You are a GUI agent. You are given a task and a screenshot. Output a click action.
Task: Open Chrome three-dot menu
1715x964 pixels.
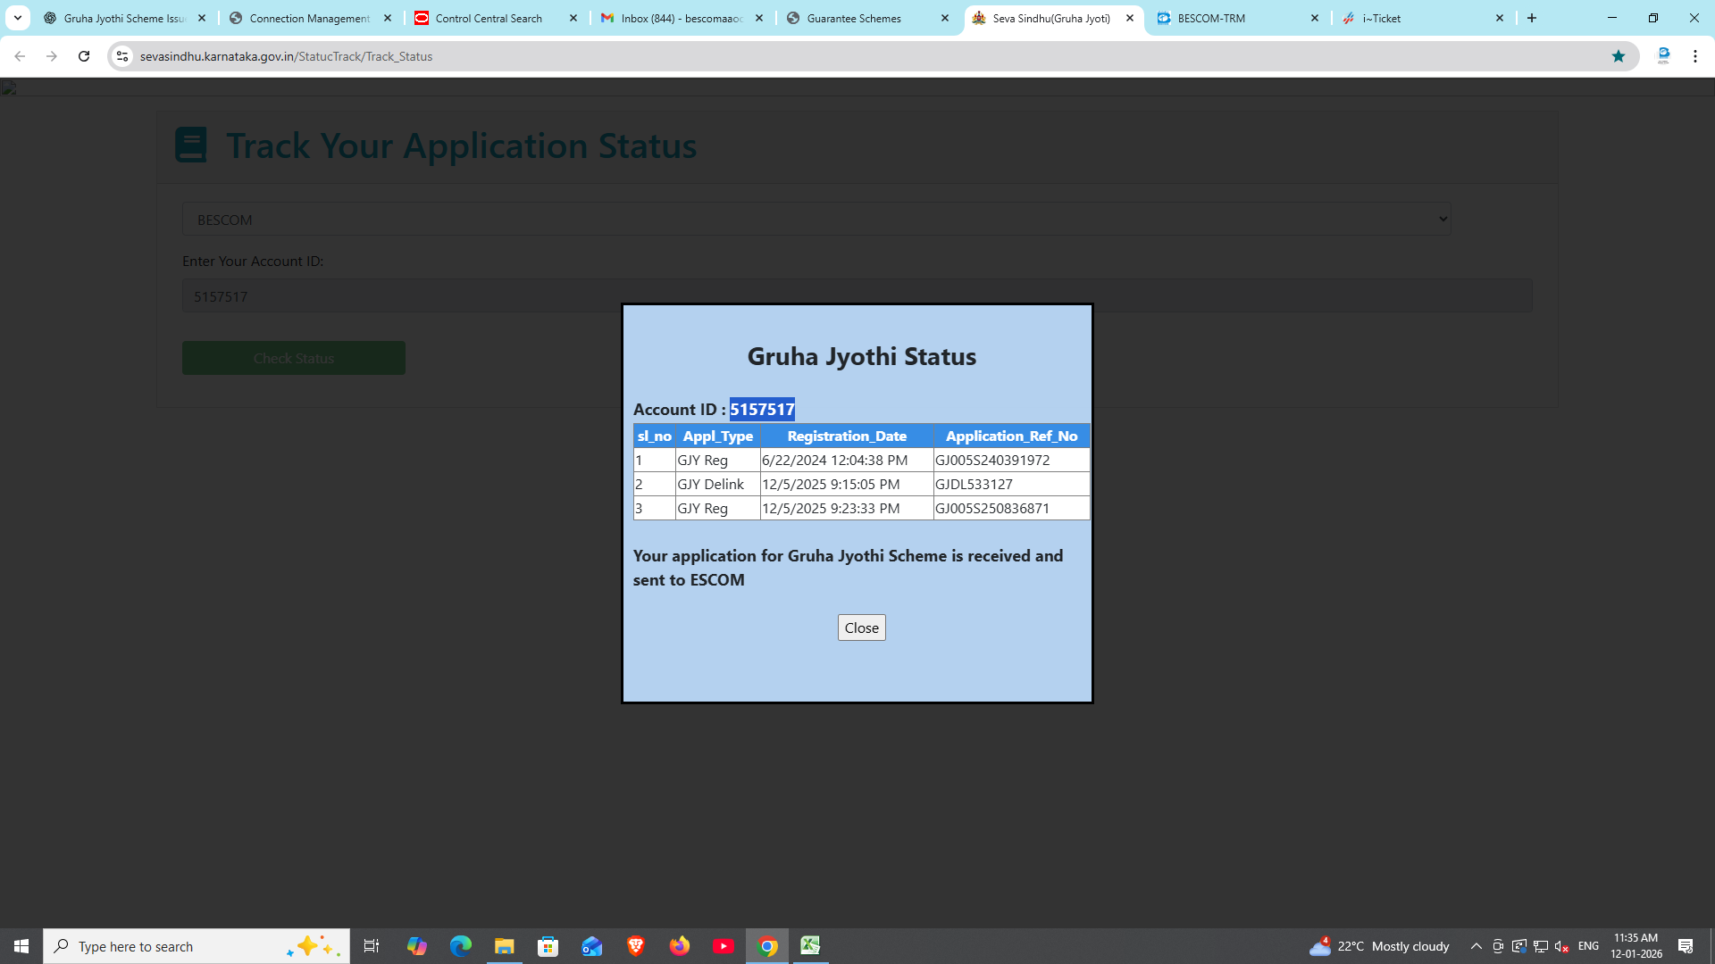[x=1694, y=56]
